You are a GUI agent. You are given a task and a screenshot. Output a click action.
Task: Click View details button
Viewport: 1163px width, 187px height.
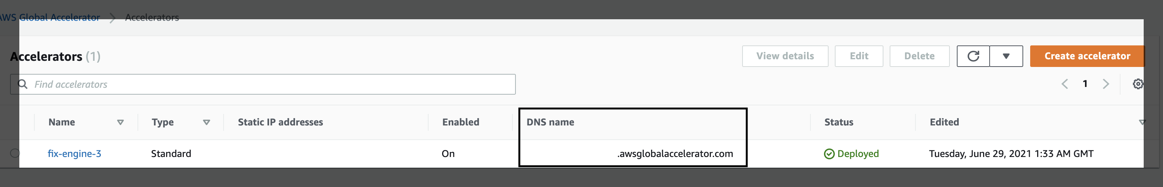[x=785, y=56]
